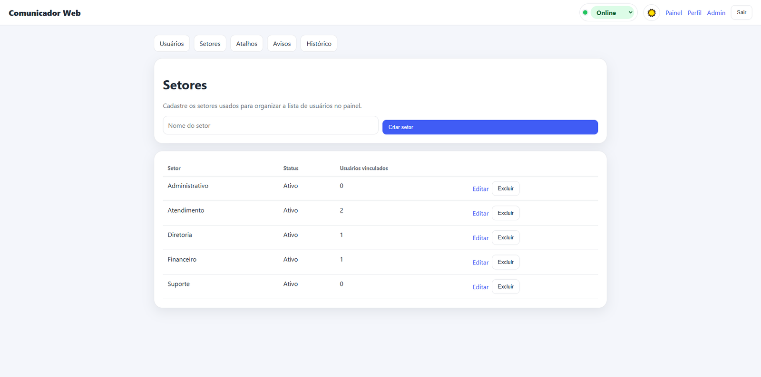Toggle the sun theme icon

[x=652, y=13]
